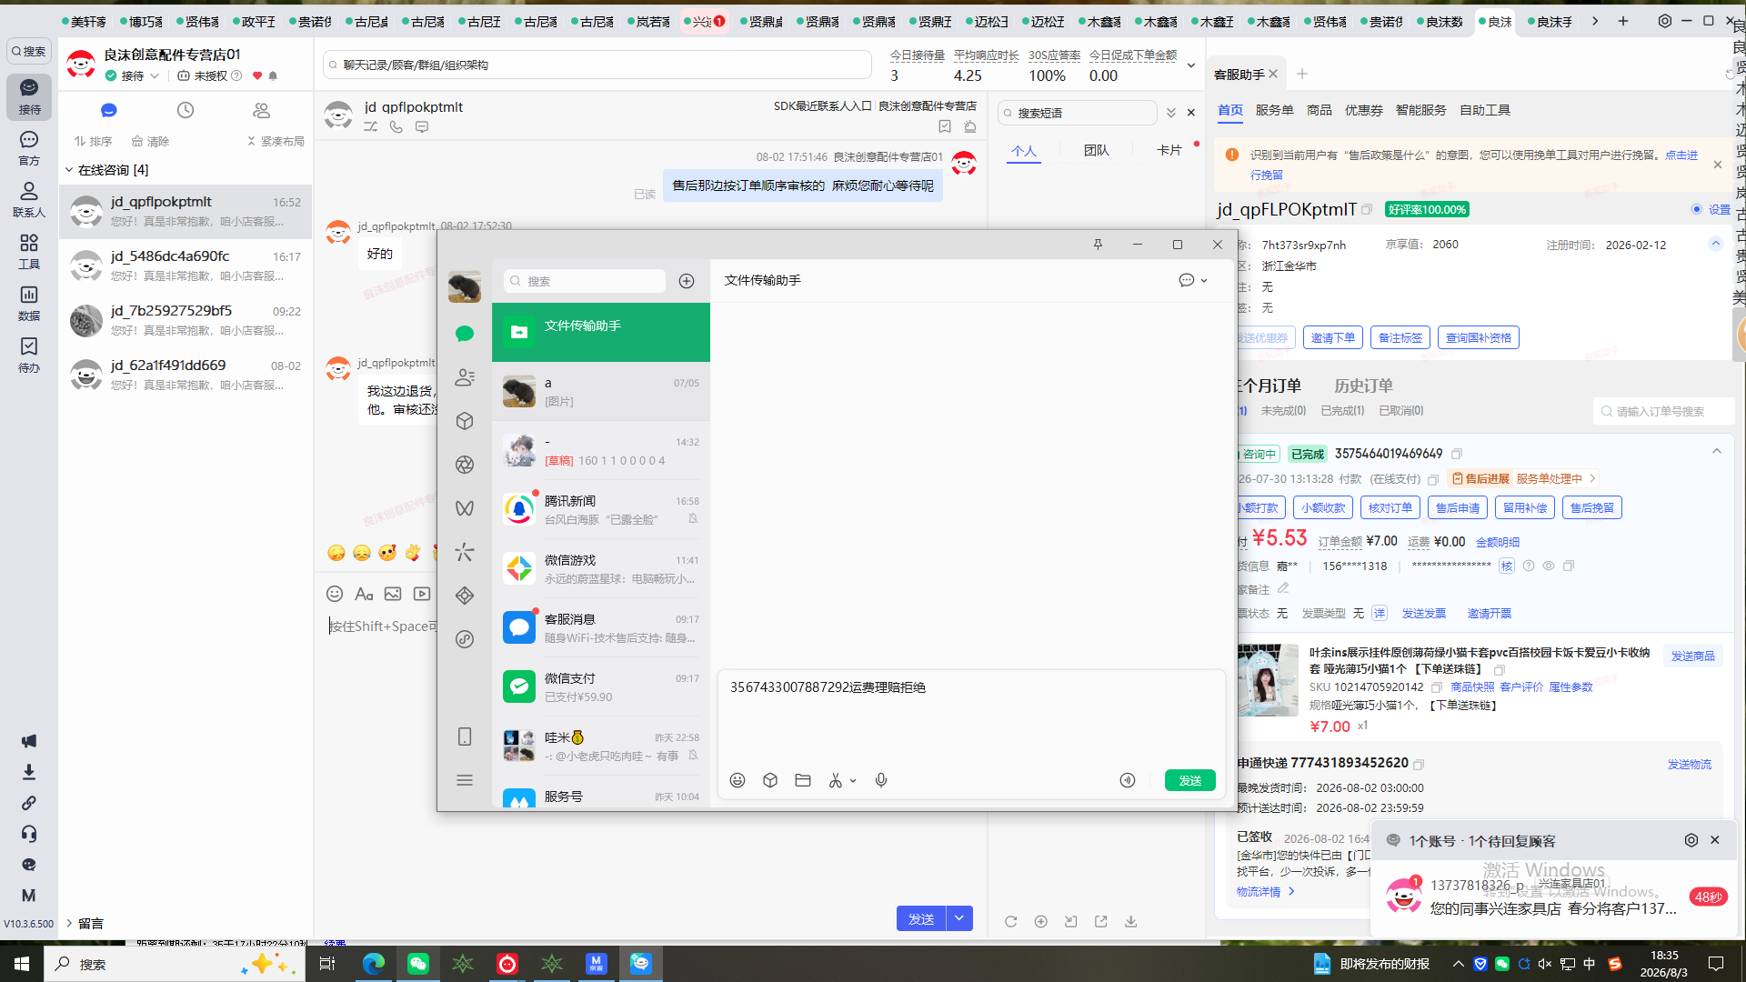Open dropdown arrow next to blue 发送 button

(x=959, y=919)
